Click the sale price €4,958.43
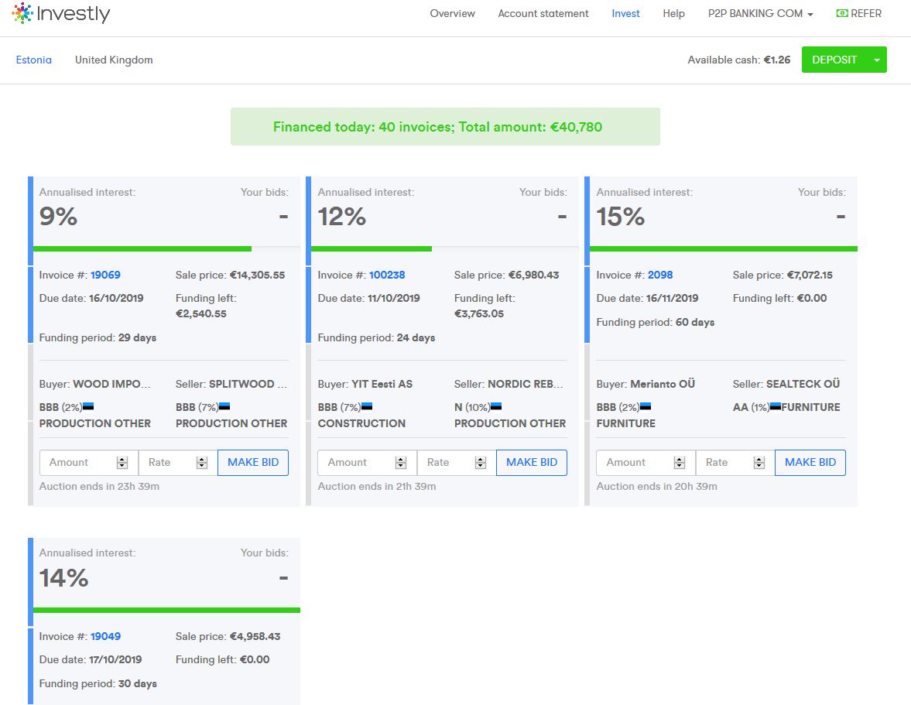 pyautogui.click(x=255, y=636)
